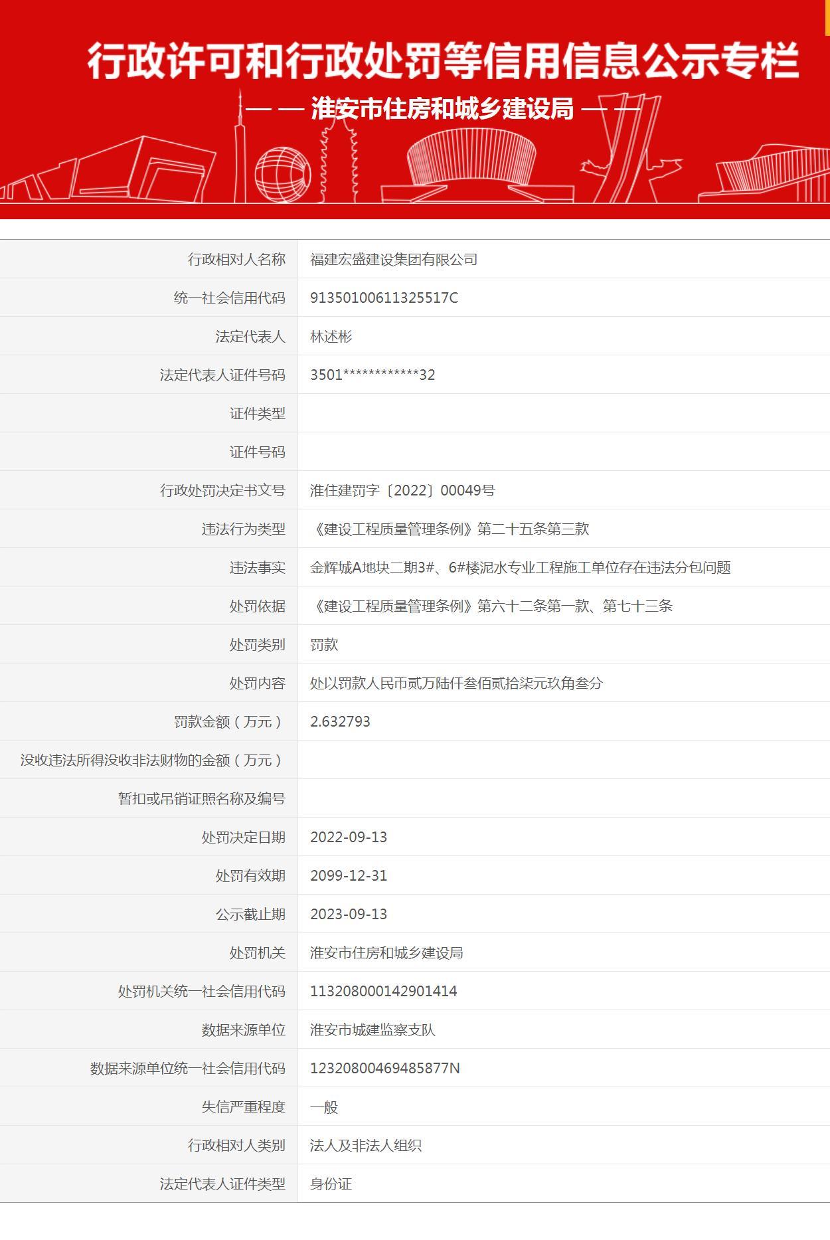Image resolution: width=830 pixels, height=1240 pixels.
Task: Click the decision date 2022-09-13
Action: [349, 837]
